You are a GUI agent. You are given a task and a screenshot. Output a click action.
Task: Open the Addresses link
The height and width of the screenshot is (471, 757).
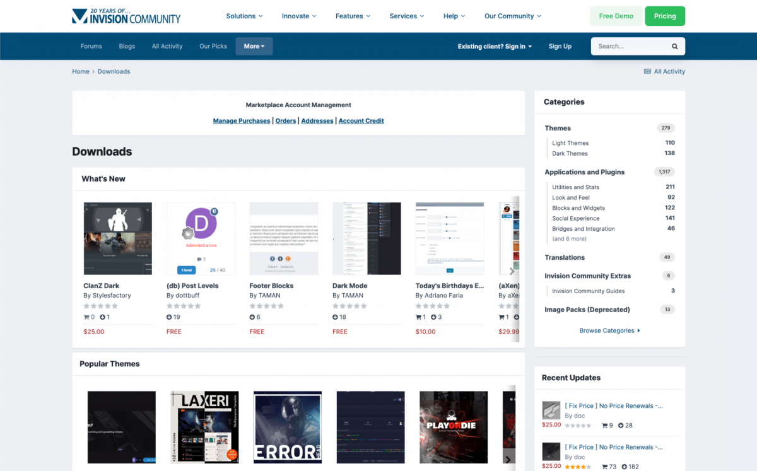(x=317, y=121)
